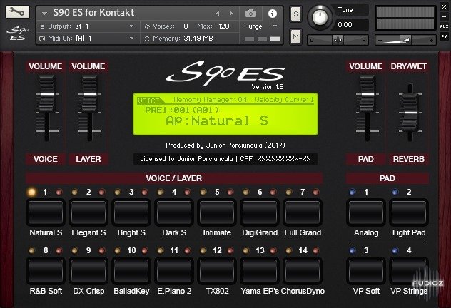Close the instrument with the X icon
This screenshot has height=308, width=451.
click(445, 6)
